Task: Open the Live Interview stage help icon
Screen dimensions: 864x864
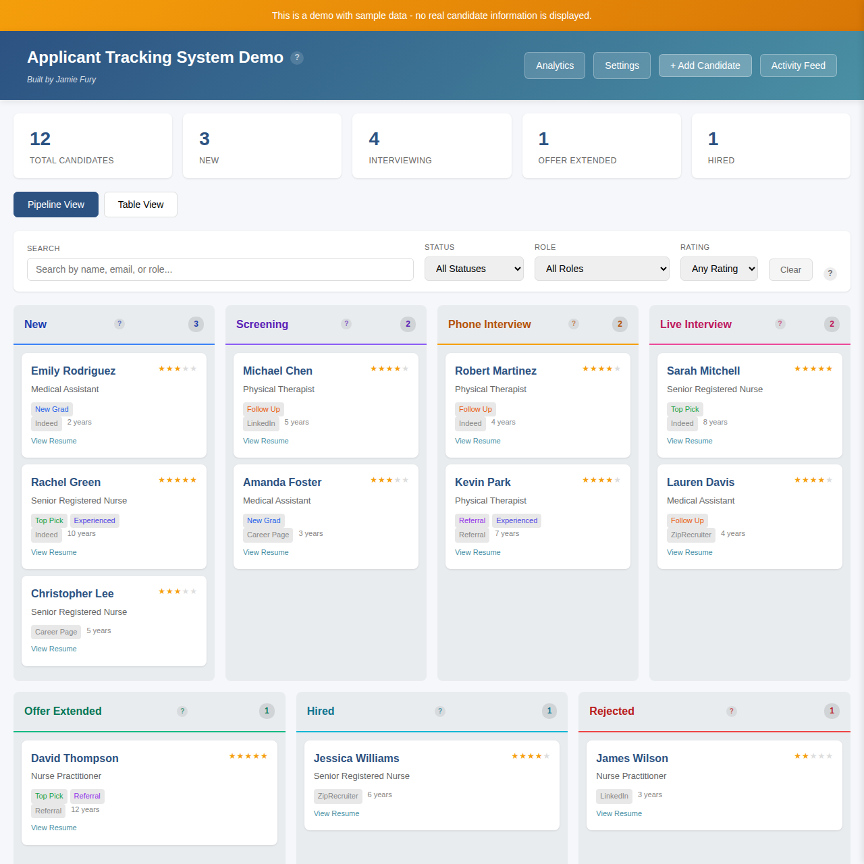Action: tap(780, 324)
